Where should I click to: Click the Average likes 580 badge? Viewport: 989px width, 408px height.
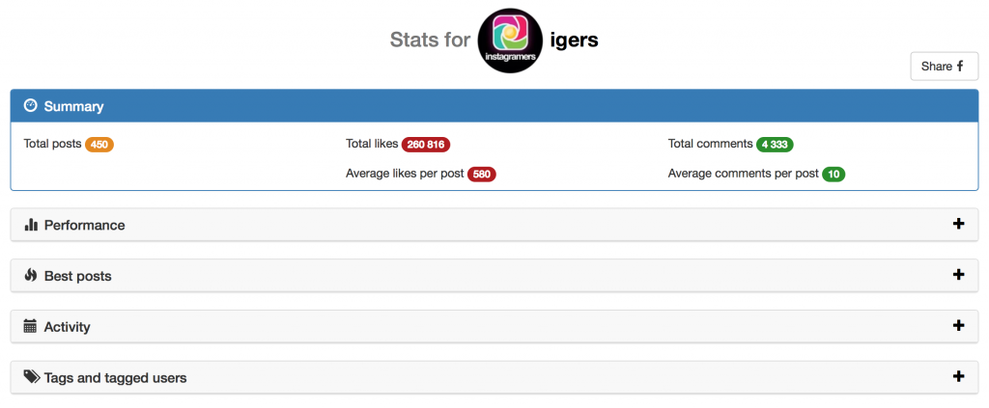pos(482,175)
